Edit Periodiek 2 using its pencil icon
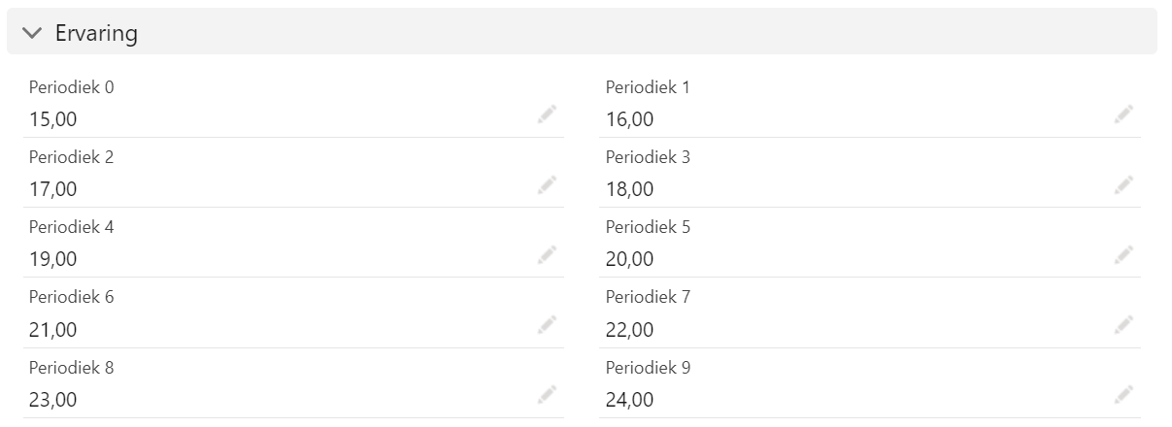This screenshot has width=1172, height=427. (x=548, y=184)
